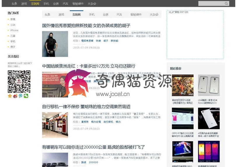Select 互联网 in the dark top bar
The height and width of the screenshot is (167, 237).
coord(35,3)
